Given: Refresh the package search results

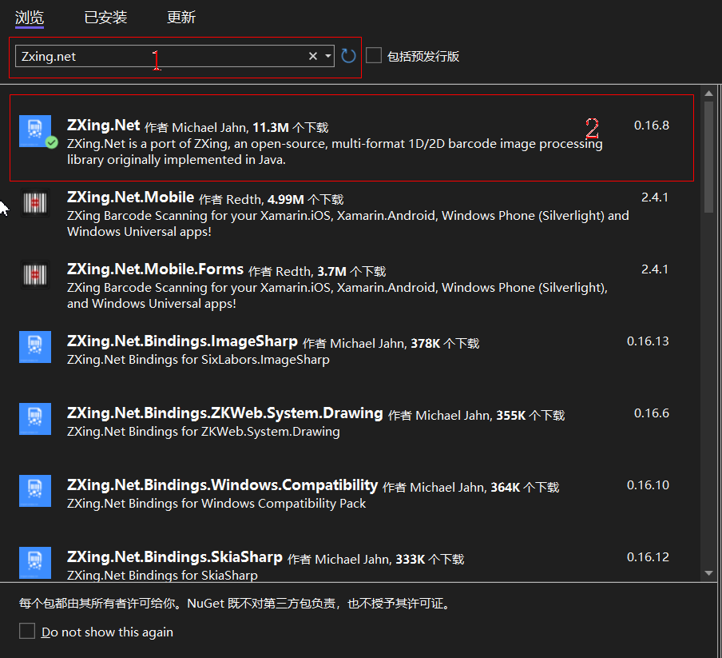Looking at the screenshot, I should 348,56.
